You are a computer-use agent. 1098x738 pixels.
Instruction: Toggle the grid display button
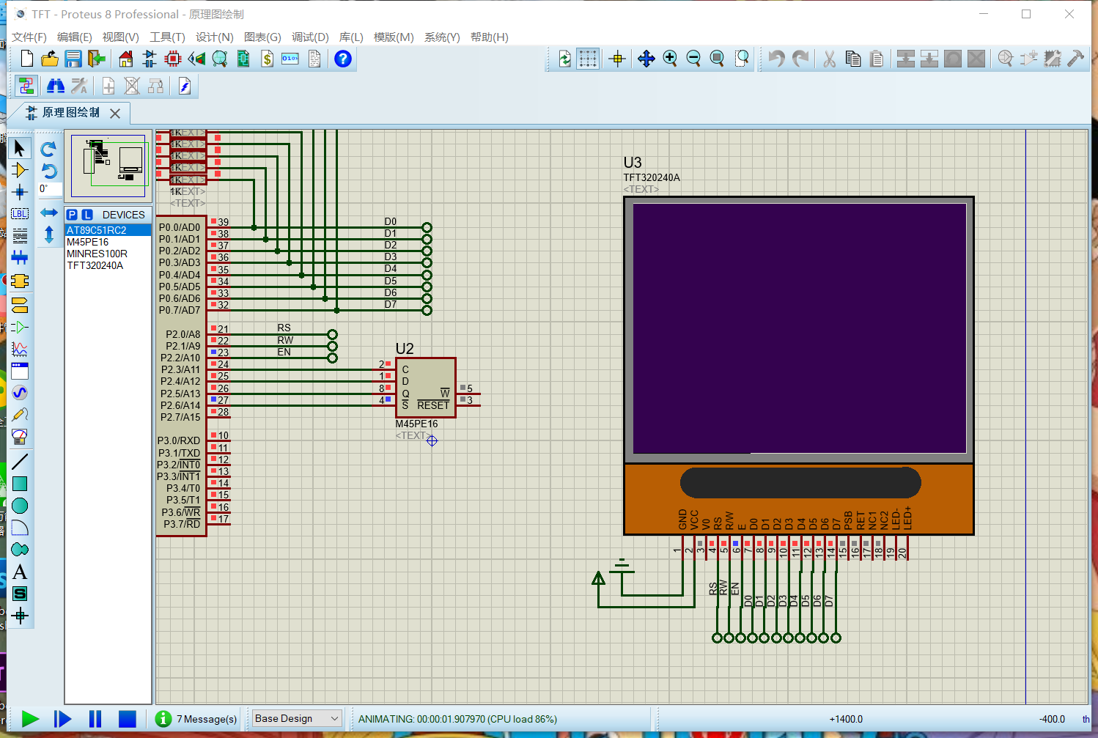click(x=588, y=59)
